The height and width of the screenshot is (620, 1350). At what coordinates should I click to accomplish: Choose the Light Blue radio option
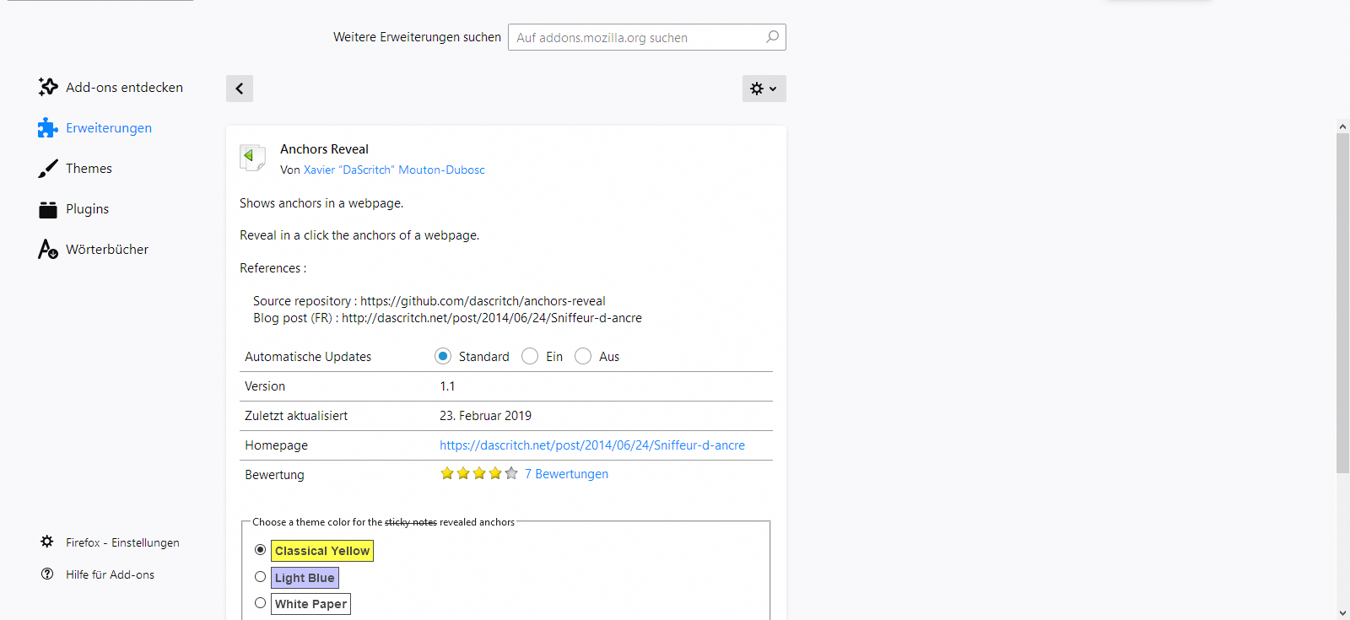(x=260, y=577)
